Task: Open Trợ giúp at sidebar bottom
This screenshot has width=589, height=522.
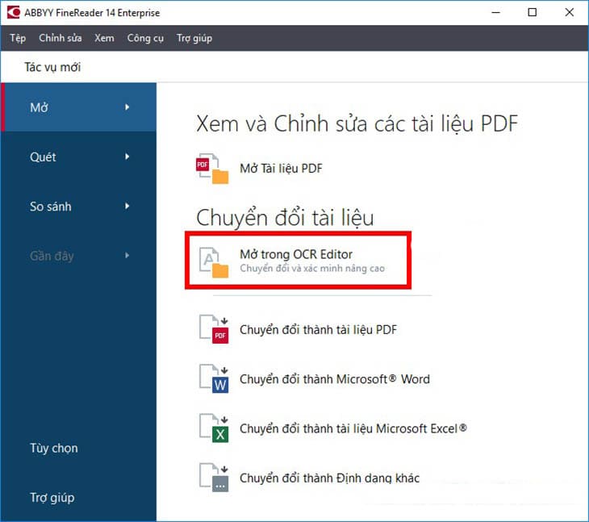Action: pyautogui.click(x=52, y=498)
